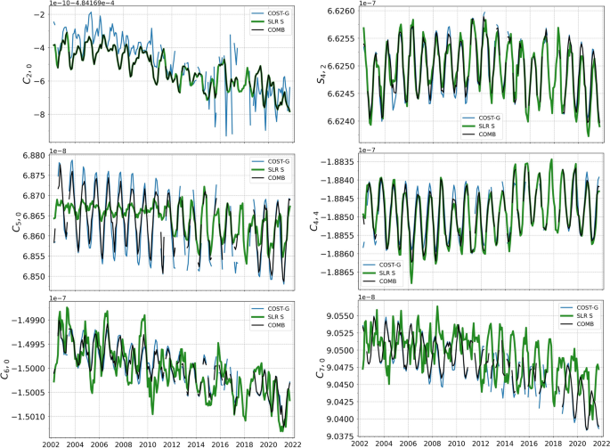Click the 6.865 y-axis tick label

34,216
